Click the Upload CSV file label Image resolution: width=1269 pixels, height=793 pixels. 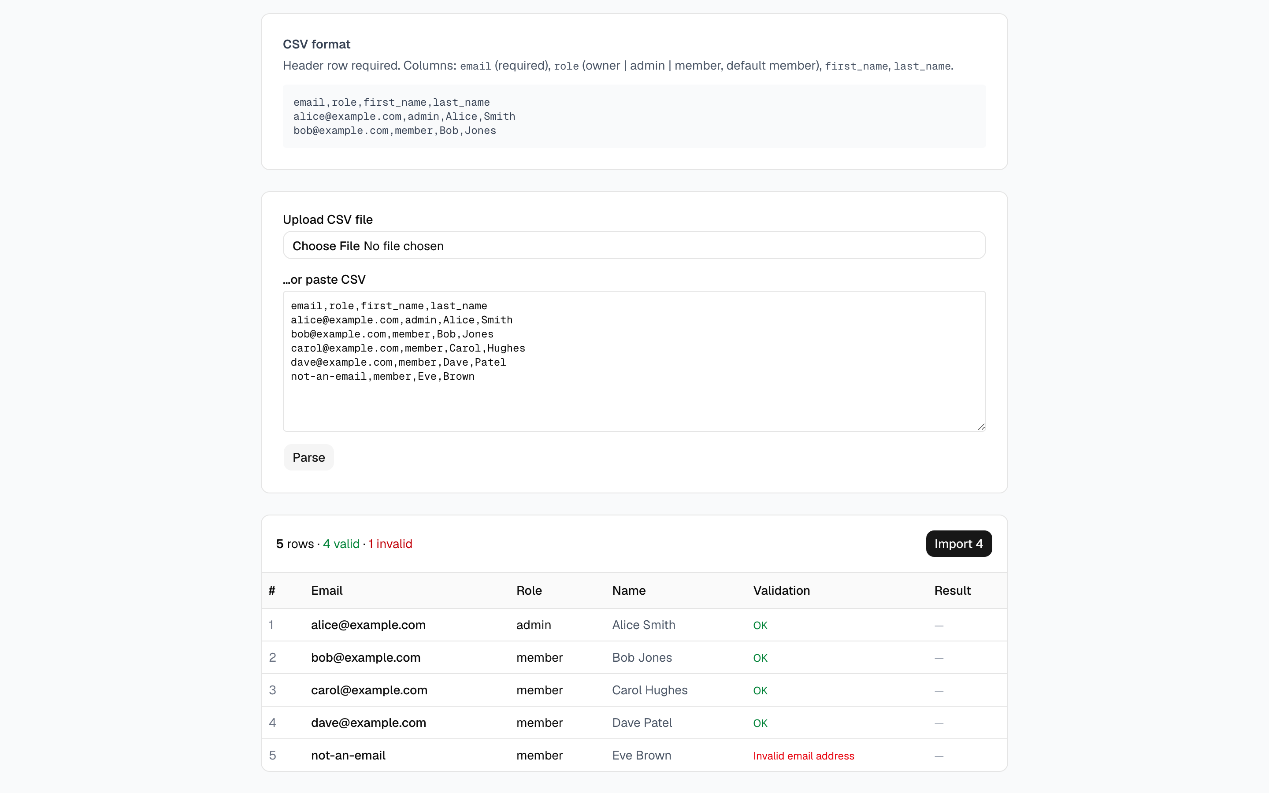coord(328,219)
